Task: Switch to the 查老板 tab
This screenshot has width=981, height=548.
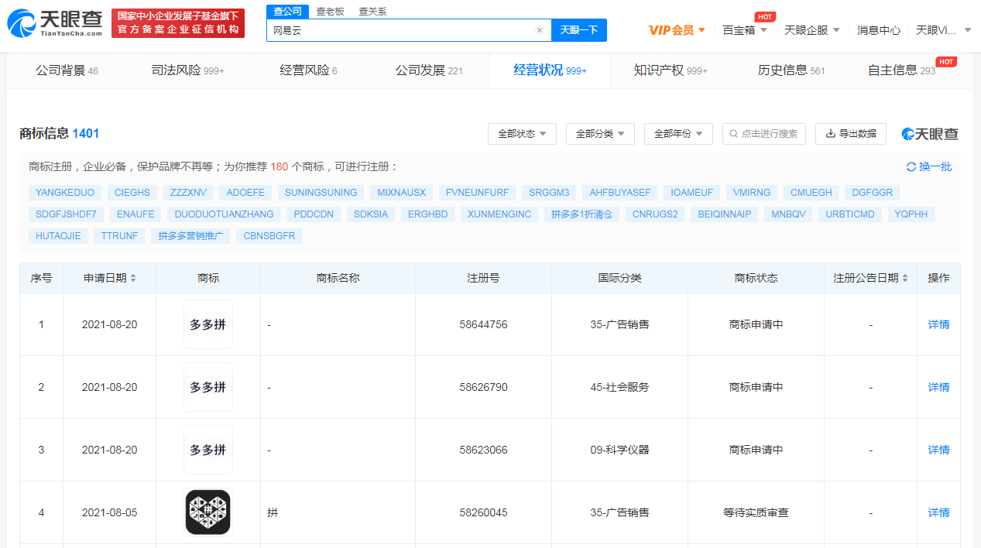Action: [x=329, y=11]
